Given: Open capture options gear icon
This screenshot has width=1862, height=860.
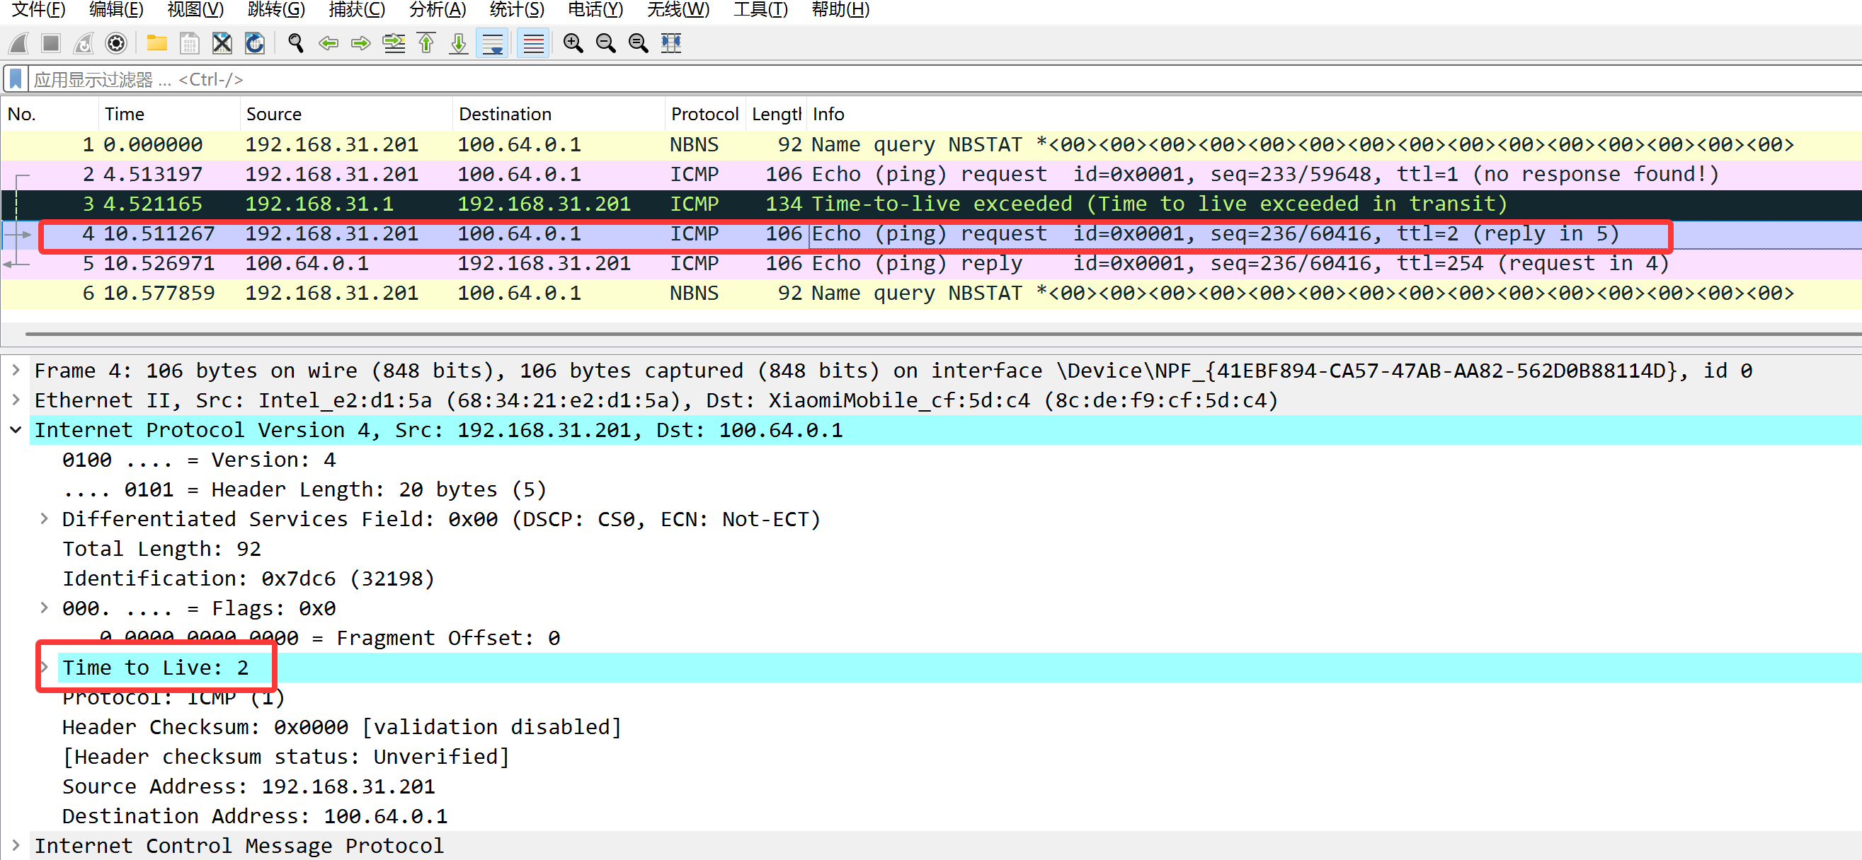Looking at the screenshot, I should click(x=115, y=43).
